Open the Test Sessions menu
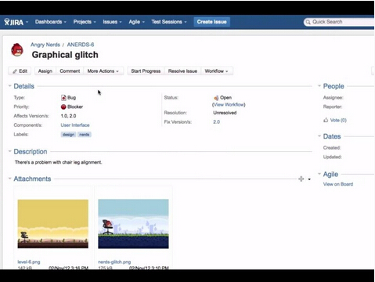The image size is (375, 282). pyautogui.click(x=169, y=22)
